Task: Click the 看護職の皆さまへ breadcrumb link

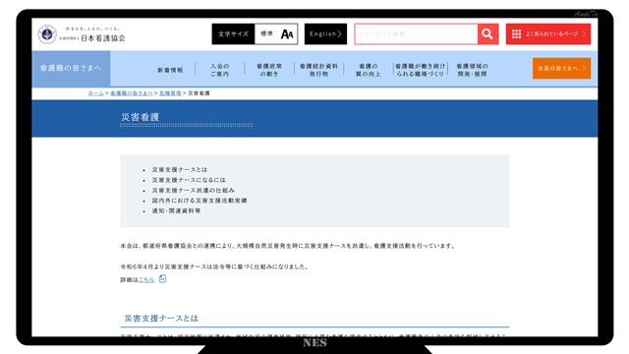Action: [131, 93]
